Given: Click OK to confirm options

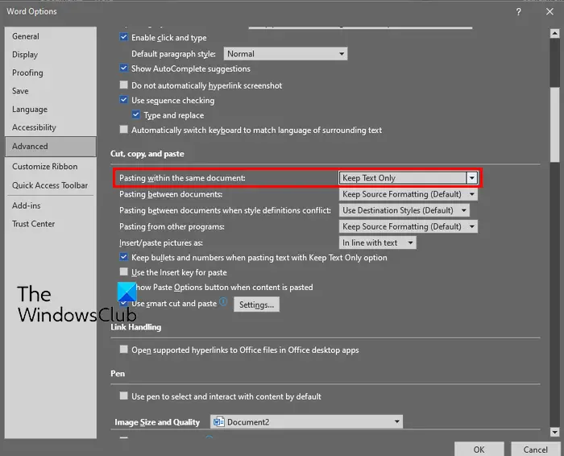Looking at the screenshot, I should pyautogui.click(x=479, y=450).
